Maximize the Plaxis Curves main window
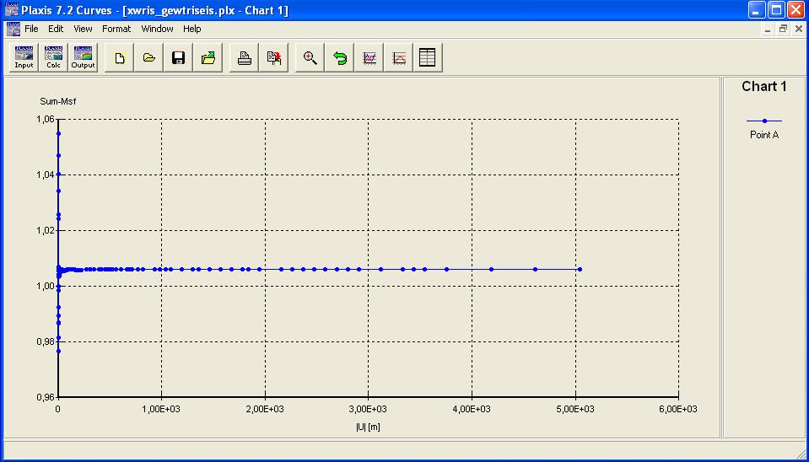The image size is (809, 462). (x=776, y=10)
